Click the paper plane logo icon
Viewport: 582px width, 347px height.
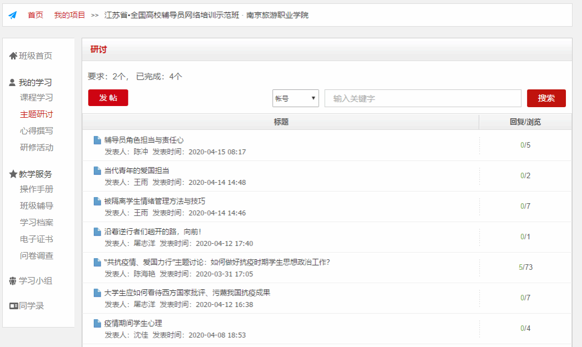[13, 15]
